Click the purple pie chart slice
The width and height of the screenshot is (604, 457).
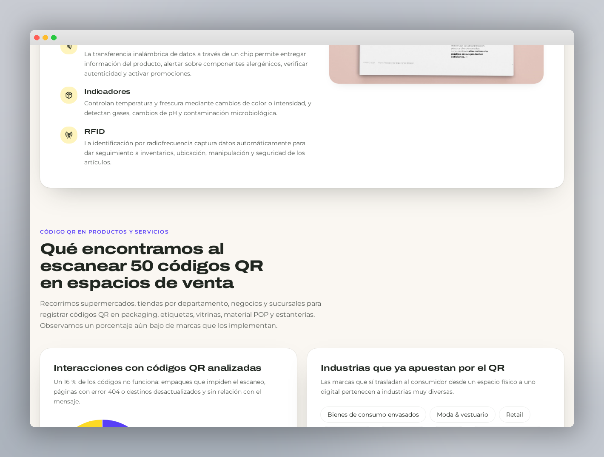click(117, 424)
